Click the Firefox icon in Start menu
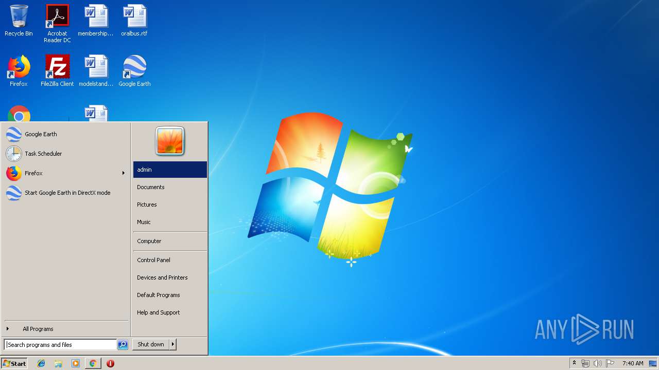This screenshot has width=659, height=370. (x=14, y=173)
